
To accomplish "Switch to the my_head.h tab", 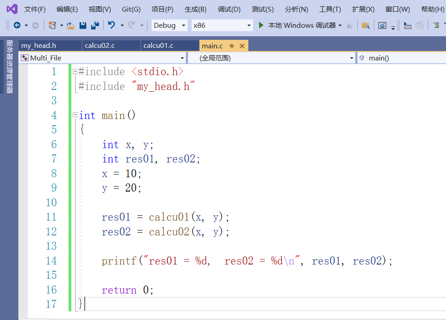I will (x=50, y=46).
